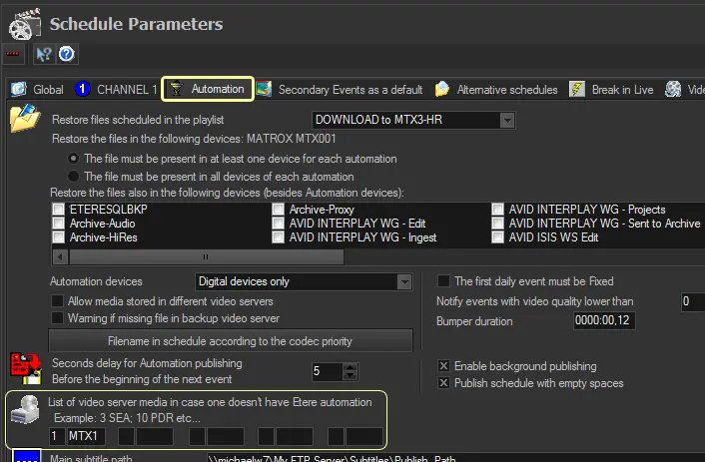Click the red dashes toolbar icon
Screen dimensions: 705x462
14,54
